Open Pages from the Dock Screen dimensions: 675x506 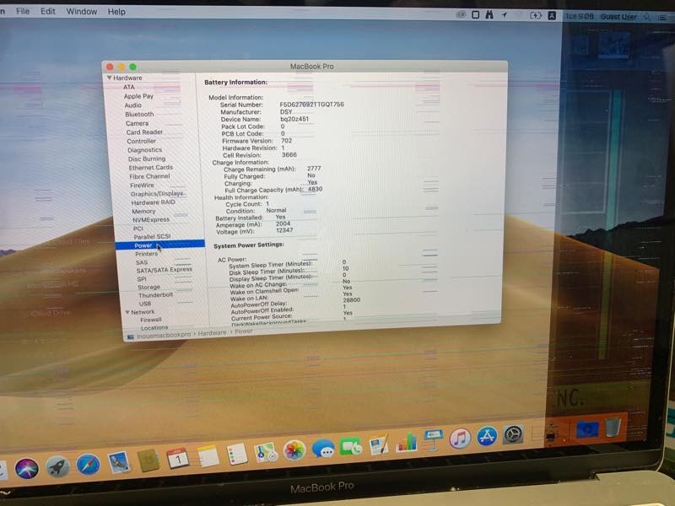379,444
